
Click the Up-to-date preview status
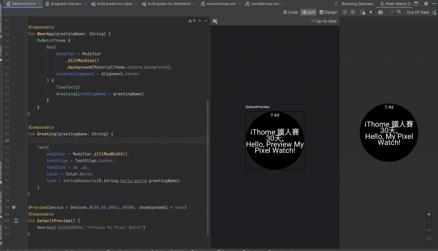(x=324, y=21)
